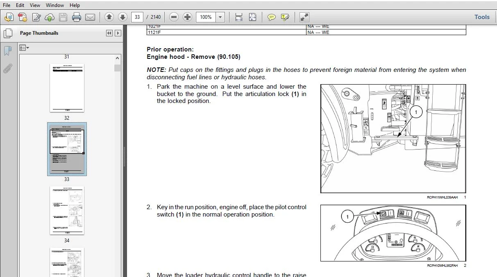Add a sticky note comment
The image size is (497, 277).
pyautogui.click(x=271, y=17)
